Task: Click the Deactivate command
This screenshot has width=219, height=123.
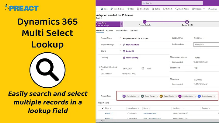Action: (x=143, y=9)
